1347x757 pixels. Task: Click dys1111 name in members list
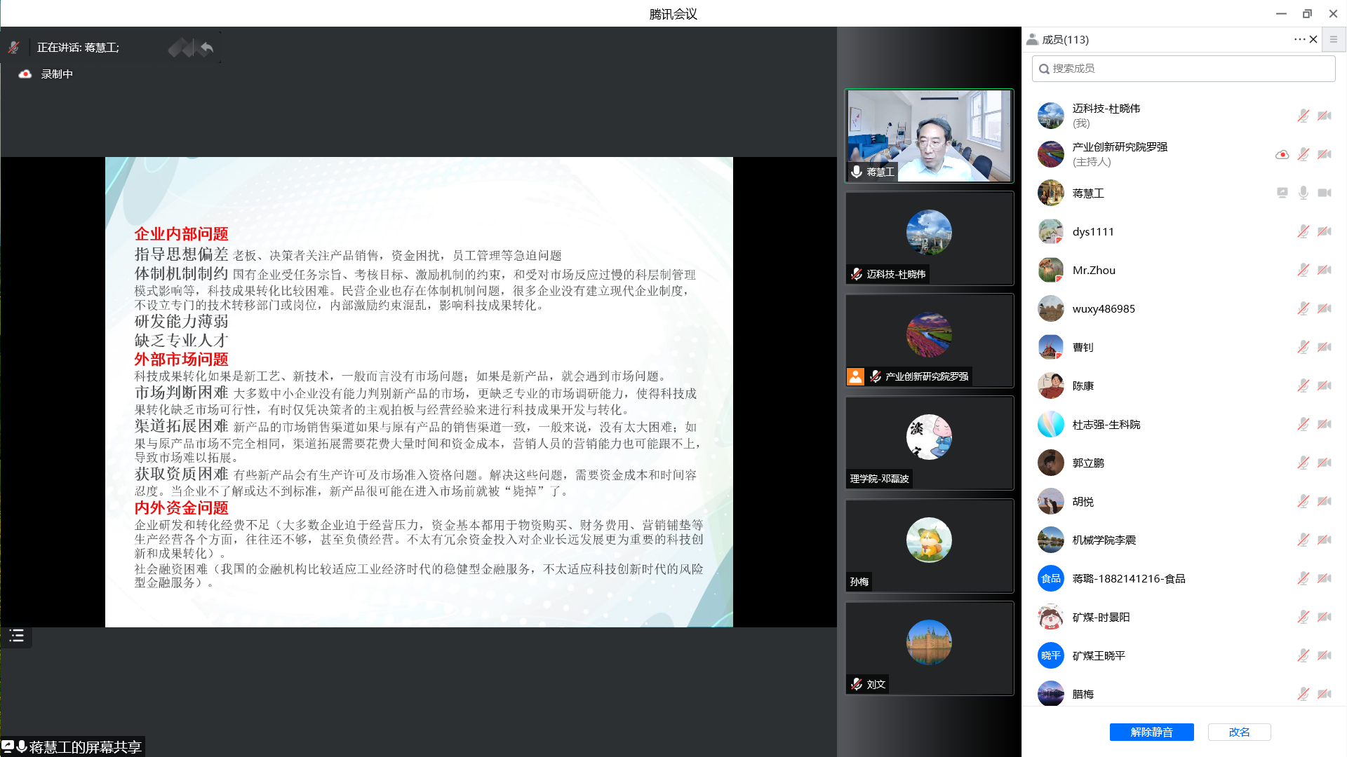(1093, 231)
